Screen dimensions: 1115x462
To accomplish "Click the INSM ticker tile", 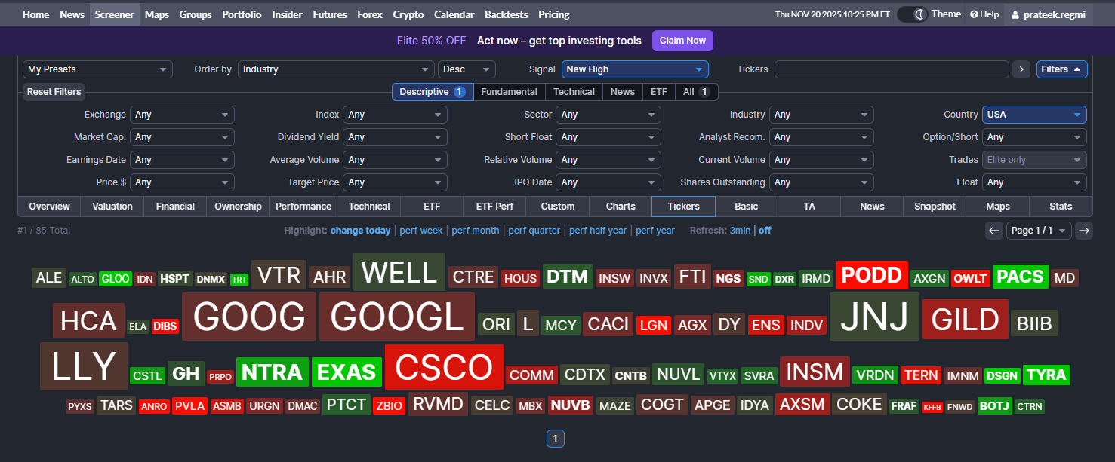I will (x=815, y=372).
